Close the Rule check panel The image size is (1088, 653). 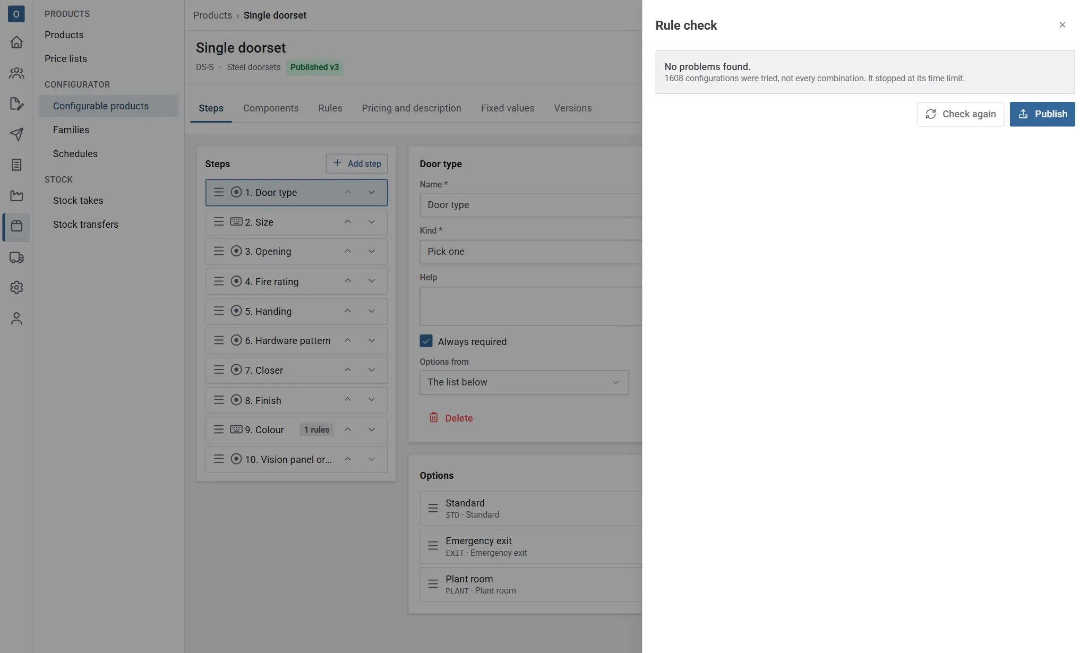1062,25
